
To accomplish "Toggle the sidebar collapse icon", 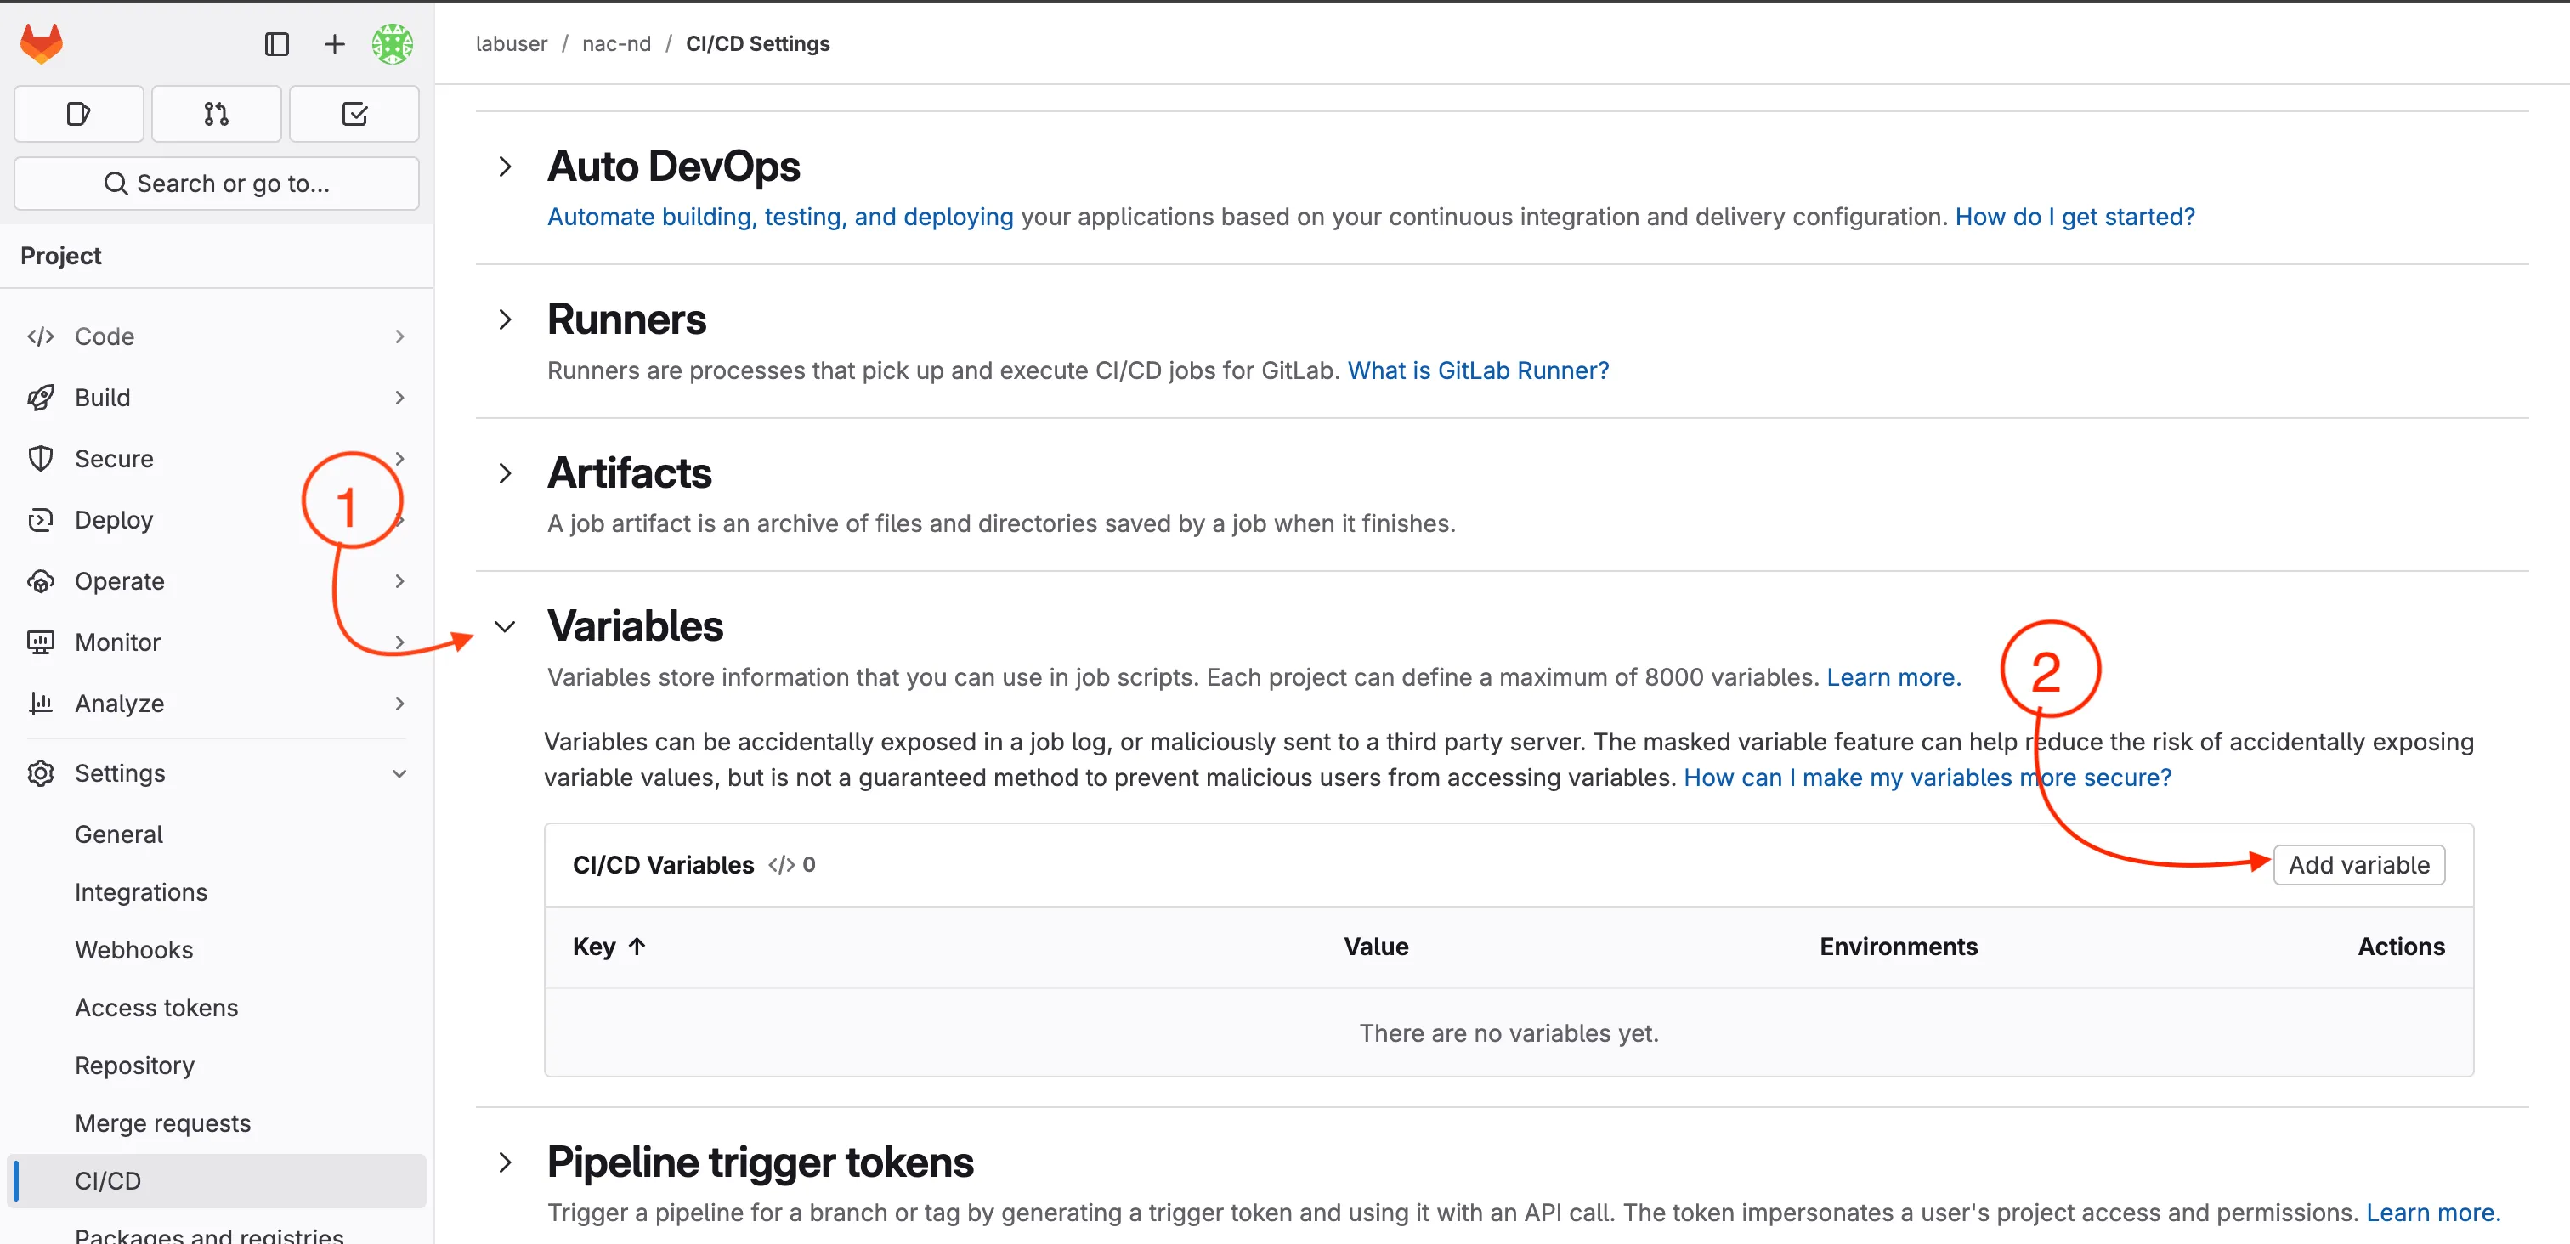I will pyautogui.click(x=276, y=44).
